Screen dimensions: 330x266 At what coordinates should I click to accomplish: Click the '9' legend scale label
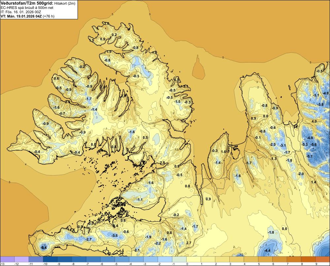click(316, 264)
